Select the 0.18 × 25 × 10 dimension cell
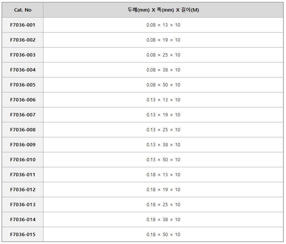The width and height of the screenshot is (286, 244). pyautogui.click(x=163, y=205)
